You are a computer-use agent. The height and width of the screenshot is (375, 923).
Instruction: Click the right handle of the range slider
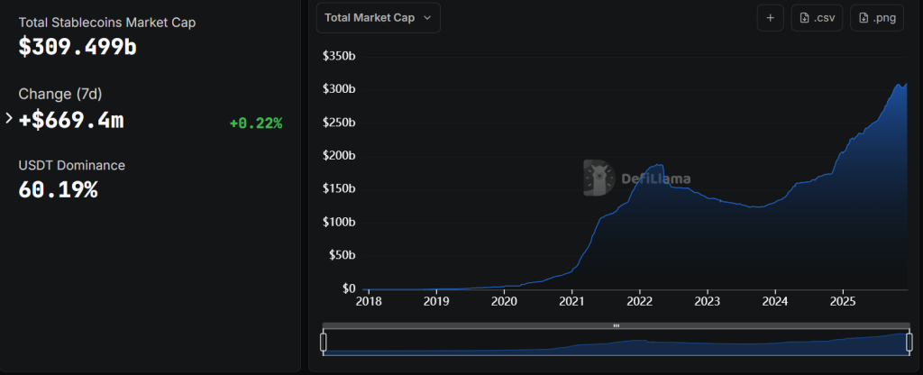pyautogui.click(x=908, y=343)
